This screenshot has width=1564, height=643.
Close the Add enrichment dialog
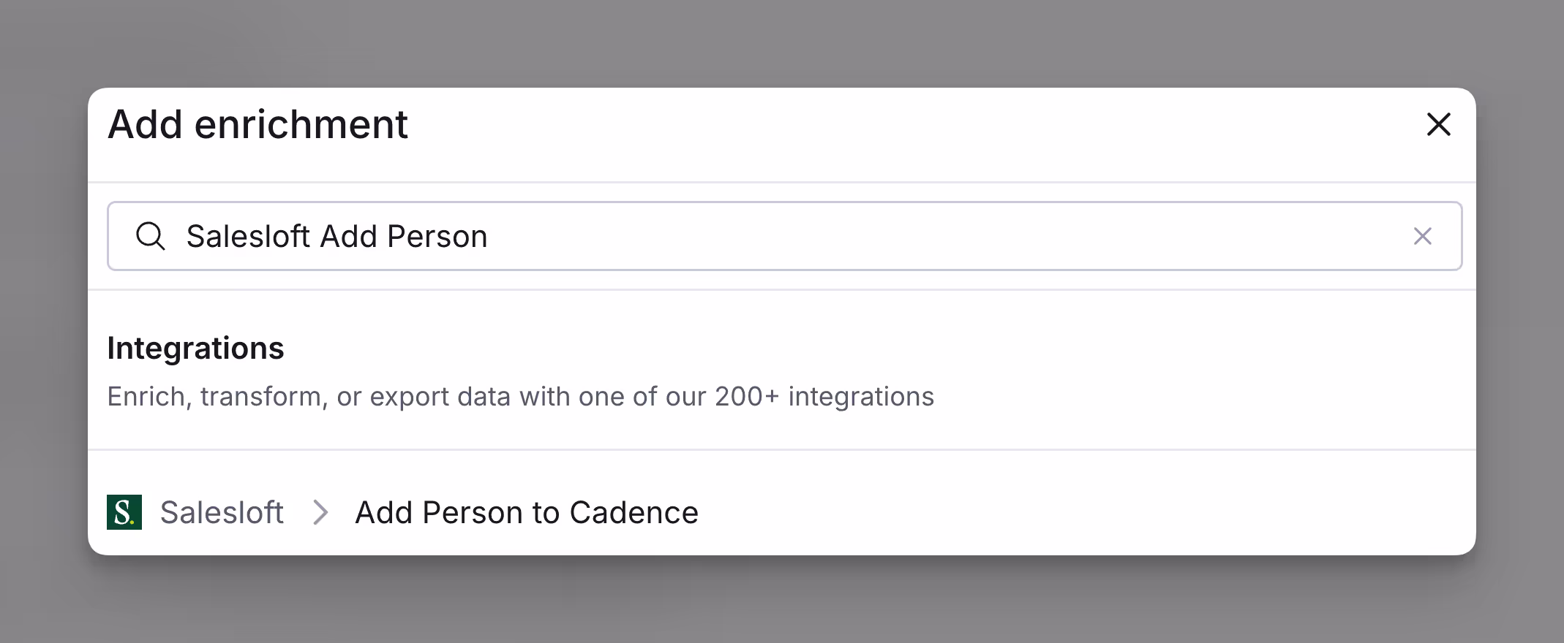click(x=1438, y=125)
